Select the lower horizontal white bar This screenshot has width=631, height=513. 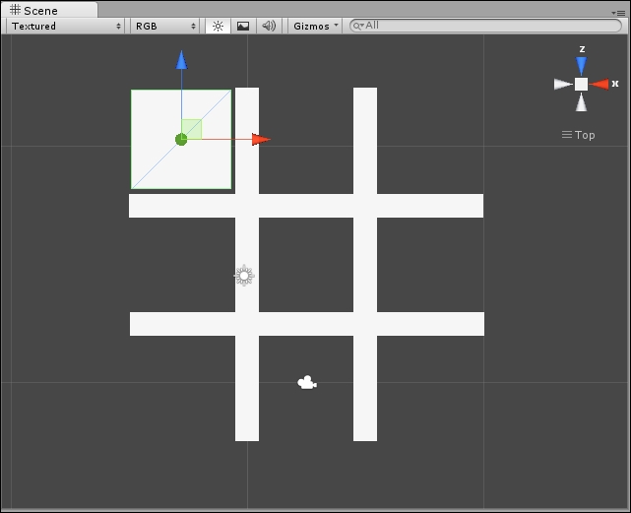[307, 324]
